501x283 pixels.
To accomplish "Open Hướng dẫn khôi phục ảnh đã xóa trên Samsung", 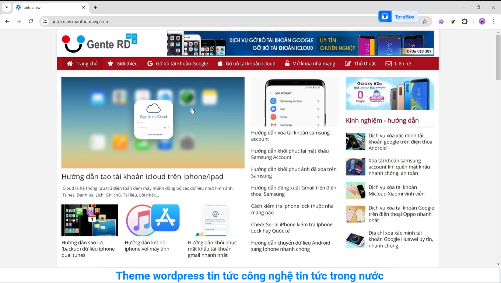I will (x=294, y=172).
